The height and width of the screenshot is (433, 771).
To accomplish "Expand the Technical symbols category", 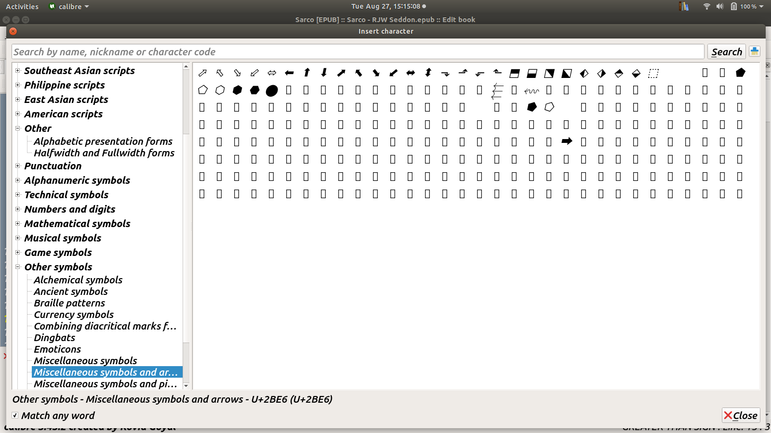I will (x=18, y=194).
